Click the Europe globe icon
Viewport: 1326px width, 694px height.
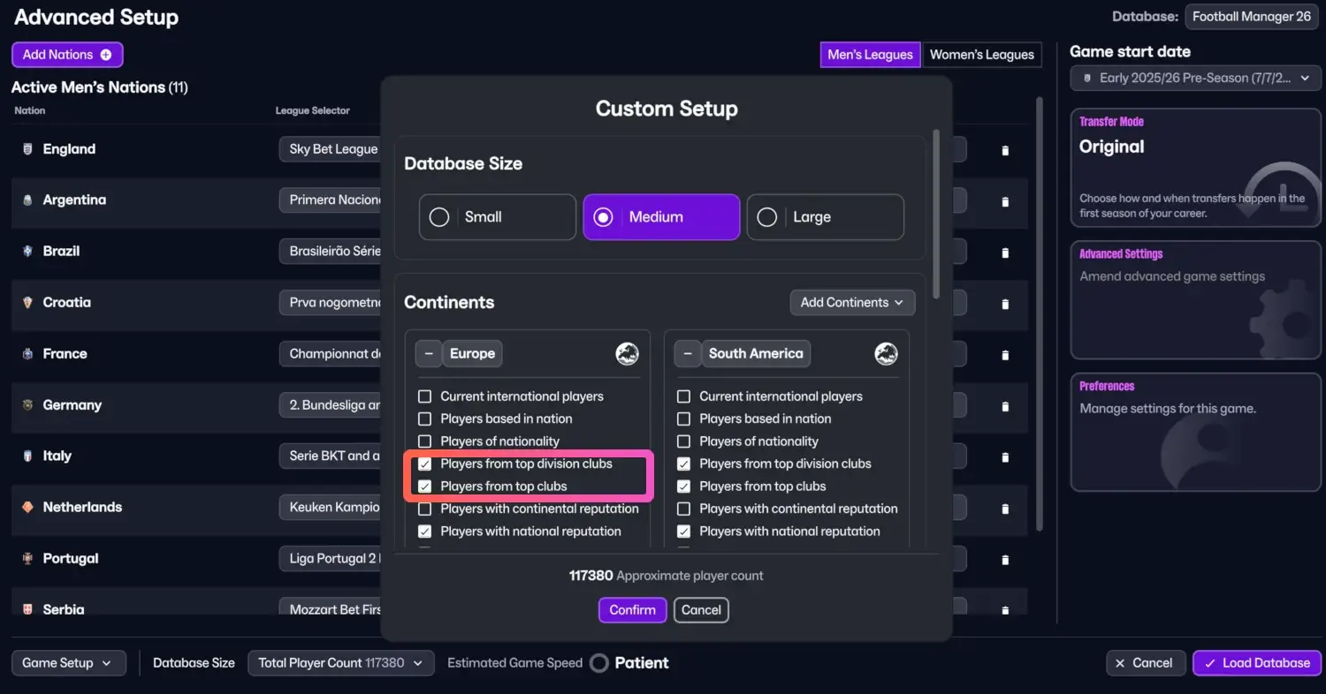pyautogui.click(x=628, y=354)
